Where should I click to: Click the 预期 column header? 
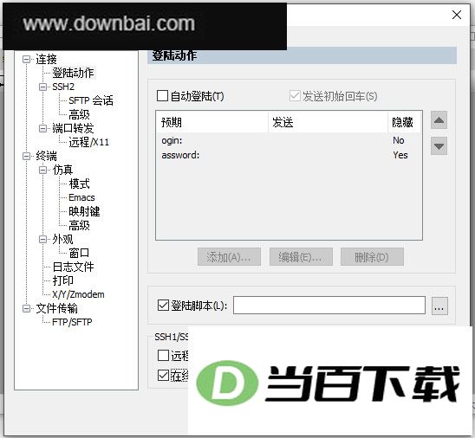212,122
